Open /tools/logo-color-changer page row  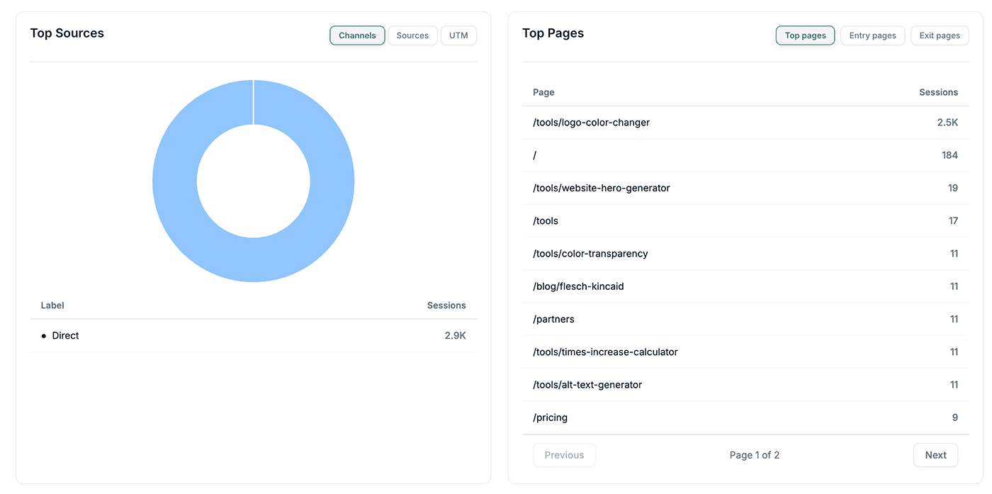[x=745, y=123]
